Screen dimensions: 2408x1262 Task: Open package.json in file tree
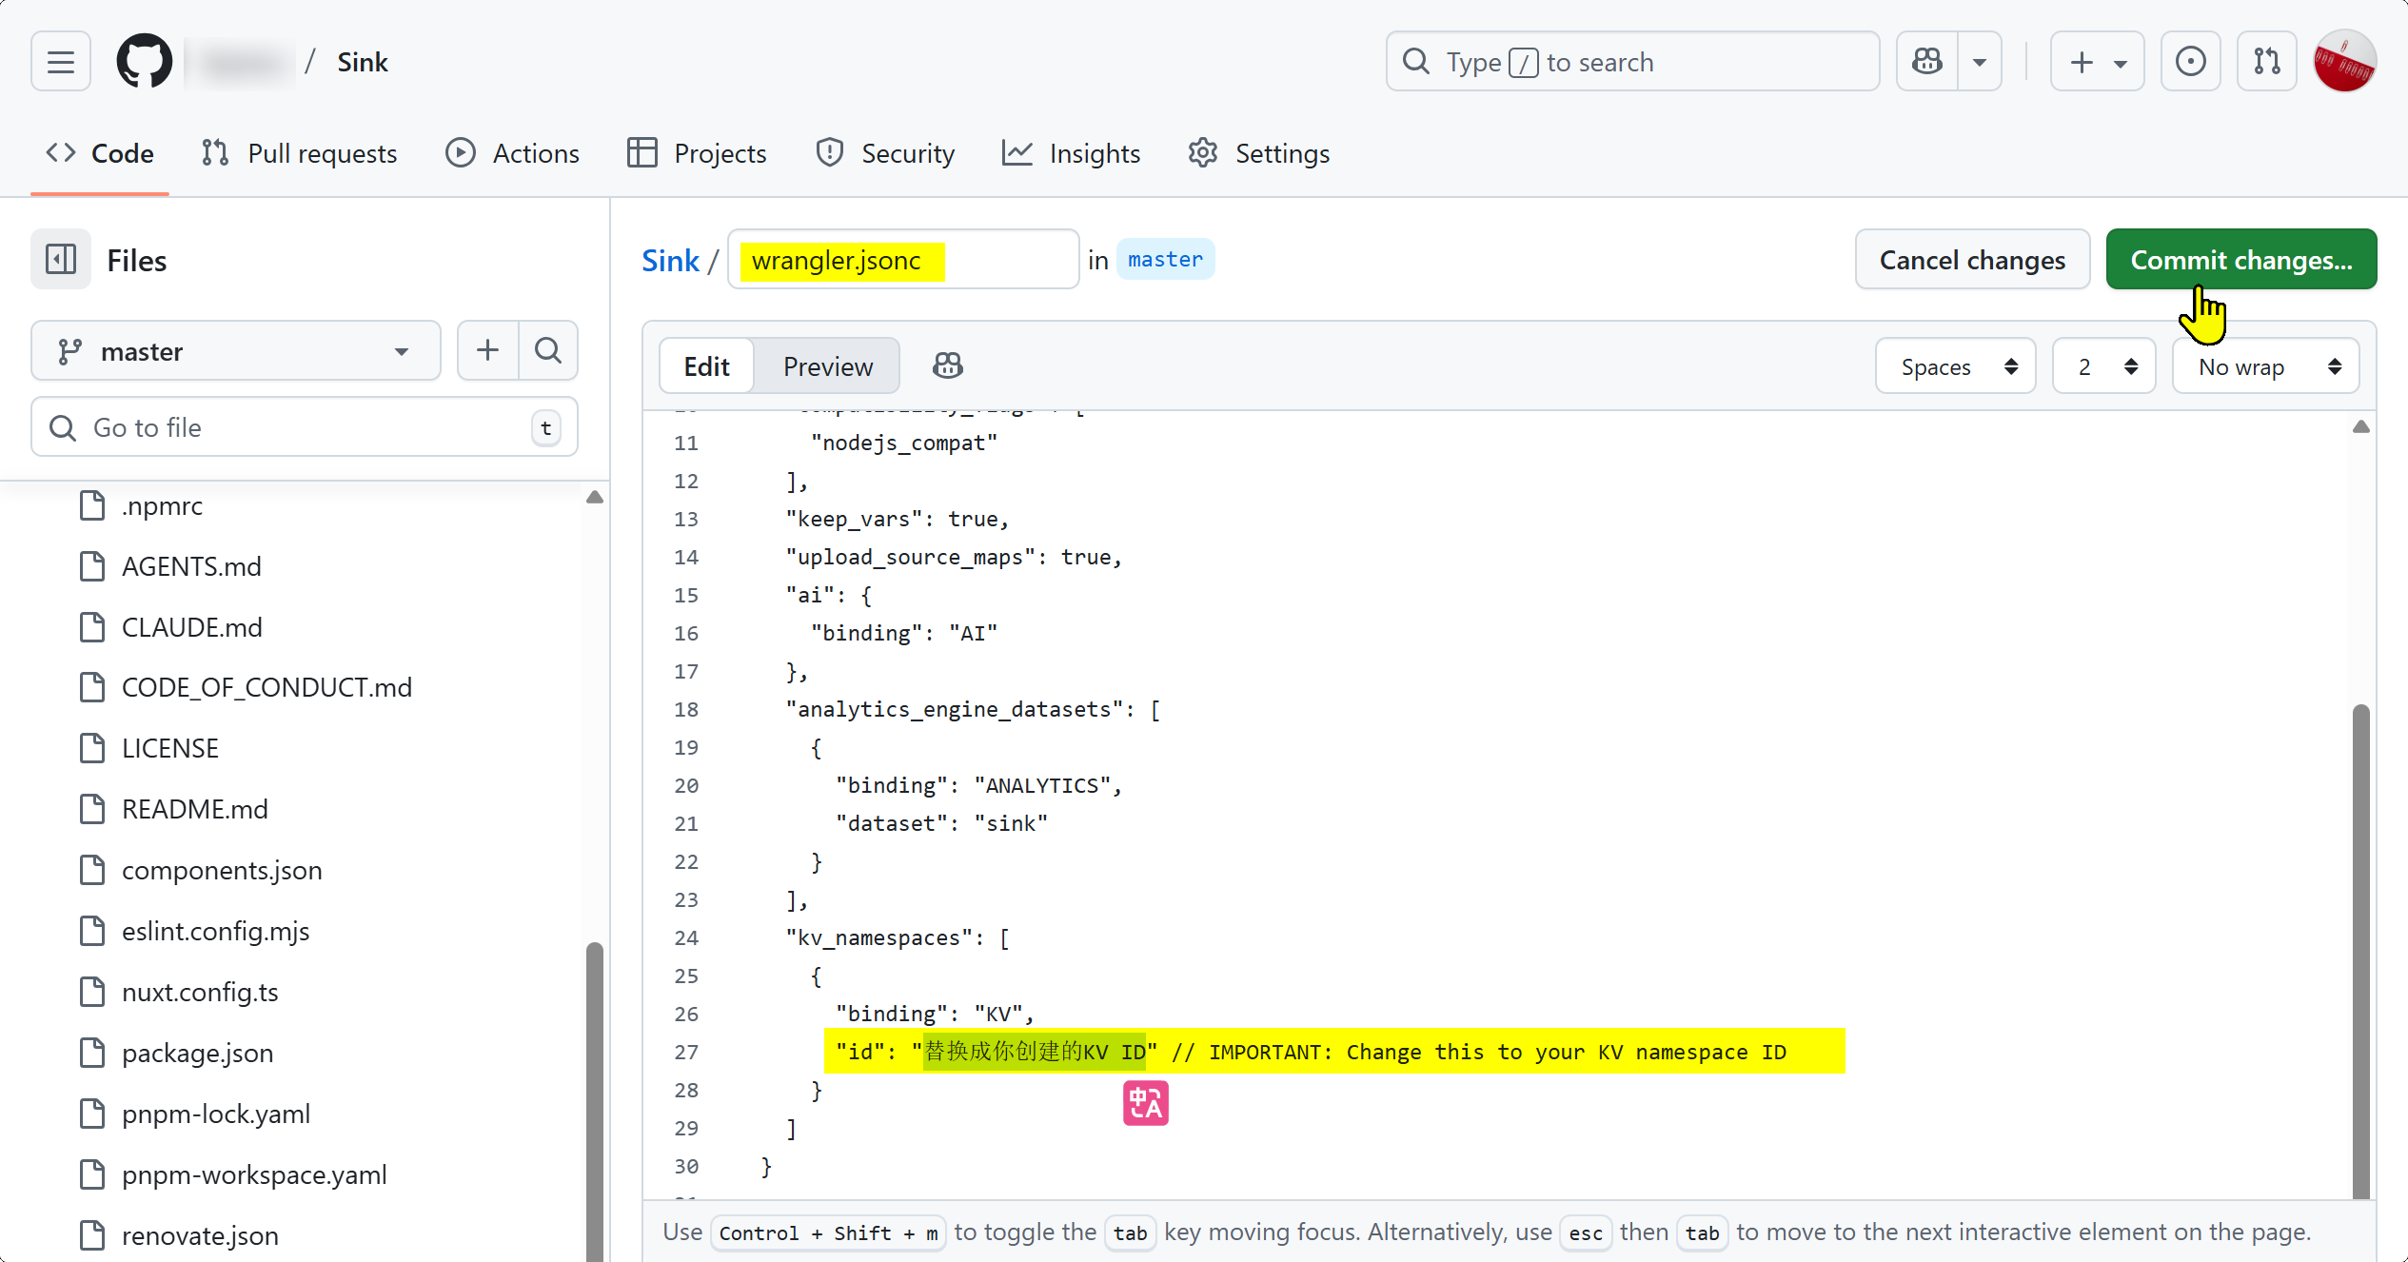click(197, 1053)
